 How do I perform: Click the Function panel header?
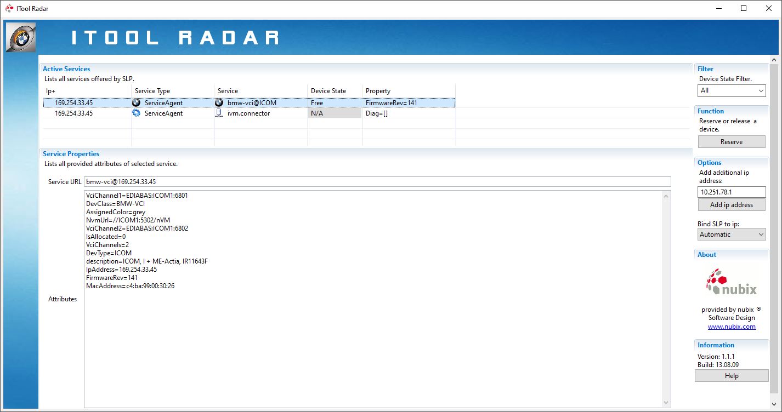click(x=732, y=111)
